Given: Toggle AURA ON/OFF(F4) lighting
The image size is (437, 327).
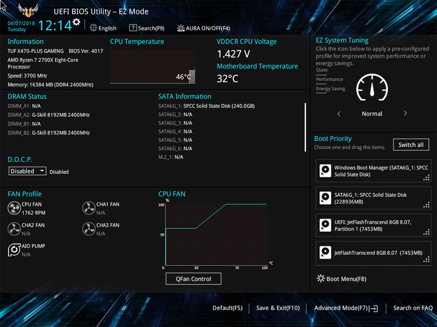Looking at the screenshot, I should click(x=203, y=28).
